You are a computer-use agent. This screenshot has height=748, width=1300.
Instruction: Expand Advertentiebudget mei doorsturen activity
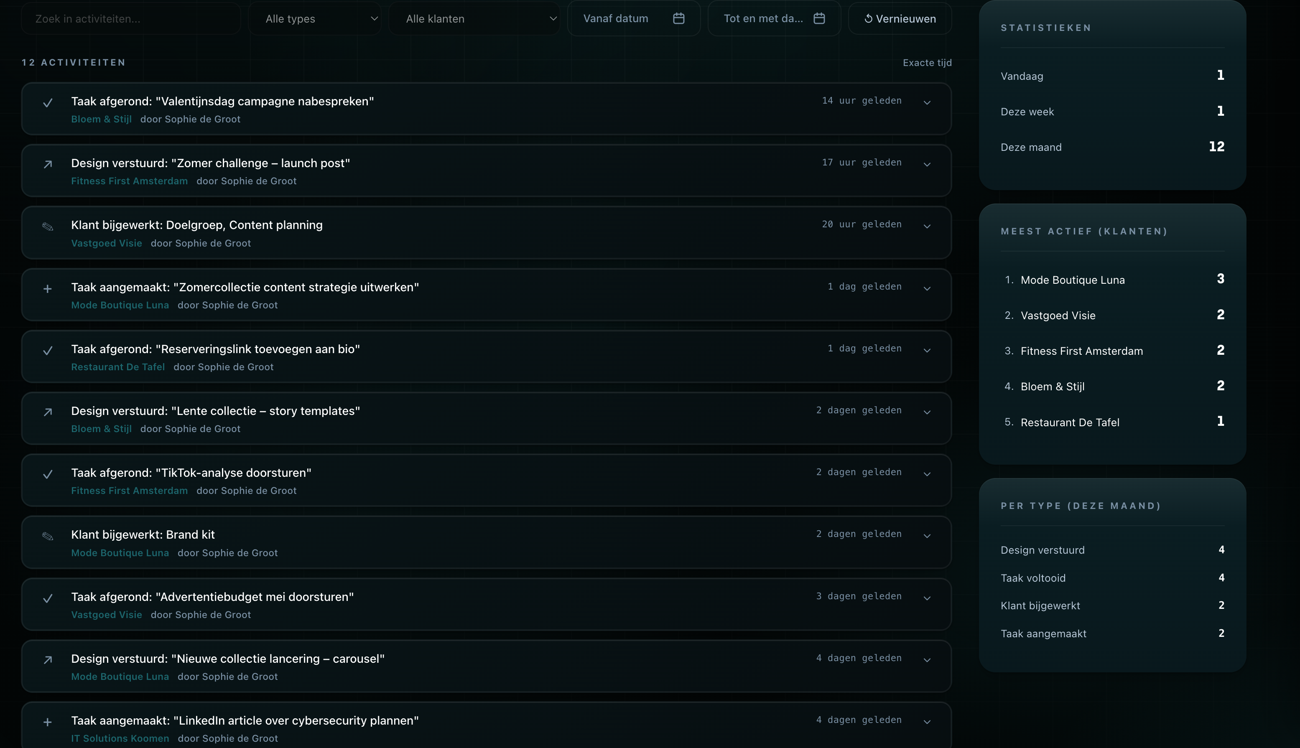927,598
